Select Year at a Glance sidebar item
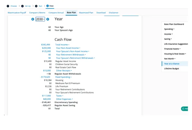This screenshot has width=192, height=130. [x=175, y=64]
